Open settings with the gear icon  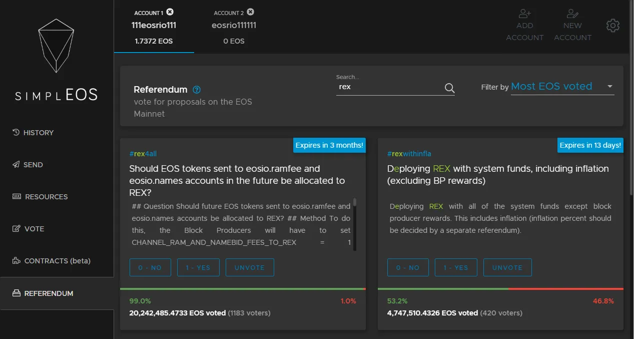click(613, 26)
